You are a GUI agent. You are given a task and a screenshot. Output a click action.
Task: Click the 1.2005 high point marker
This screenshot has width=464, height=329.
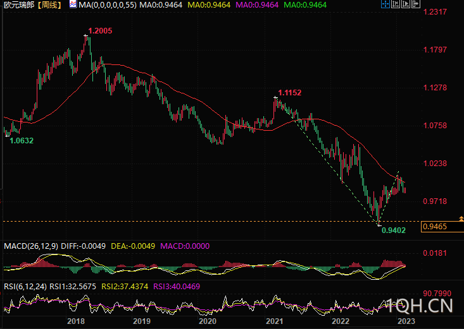tap(87, 35)
